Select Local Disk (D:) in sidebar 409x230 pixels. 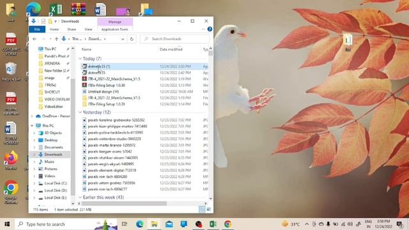click(56, 190)
